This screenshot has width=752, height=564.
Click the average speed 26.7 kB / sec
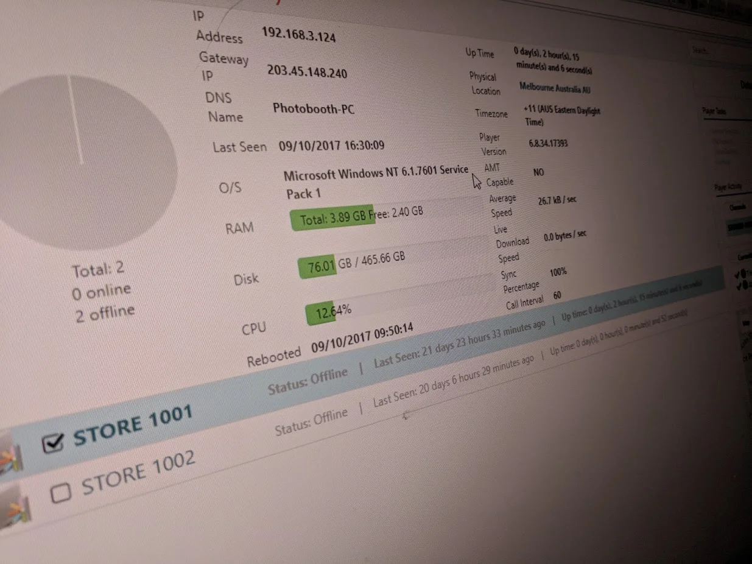557,200
